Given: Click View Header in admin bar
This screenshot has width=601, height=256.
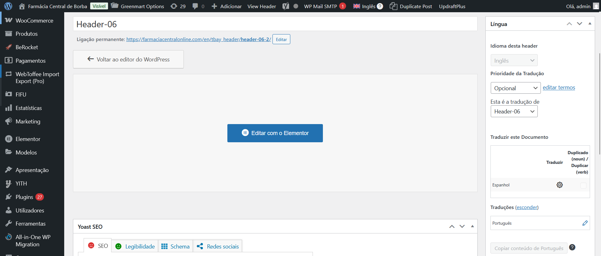Looking at the screenshot, I should tap(262, 6).
